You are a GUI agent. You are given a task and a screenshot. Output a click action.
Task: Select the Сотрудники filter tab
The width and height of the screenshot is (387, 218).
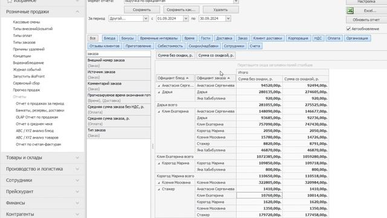[x=234, y=46]
